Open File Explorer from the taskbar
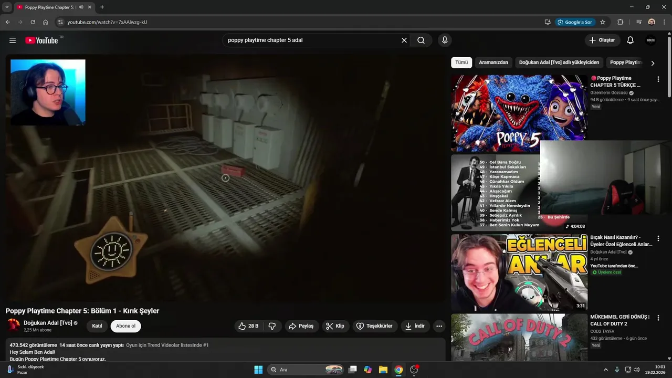672x378 pixels. 383,370
